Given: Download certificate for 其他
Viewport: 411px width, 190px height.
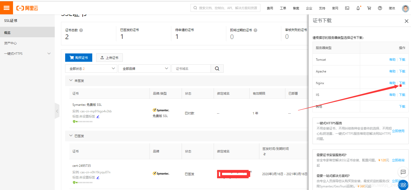Looking at the screenshot, I should click(x=402, y=107).
